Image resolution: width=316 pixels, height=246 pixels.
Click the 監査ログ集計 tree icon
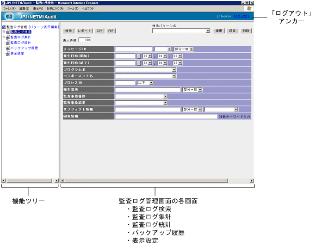7,37
